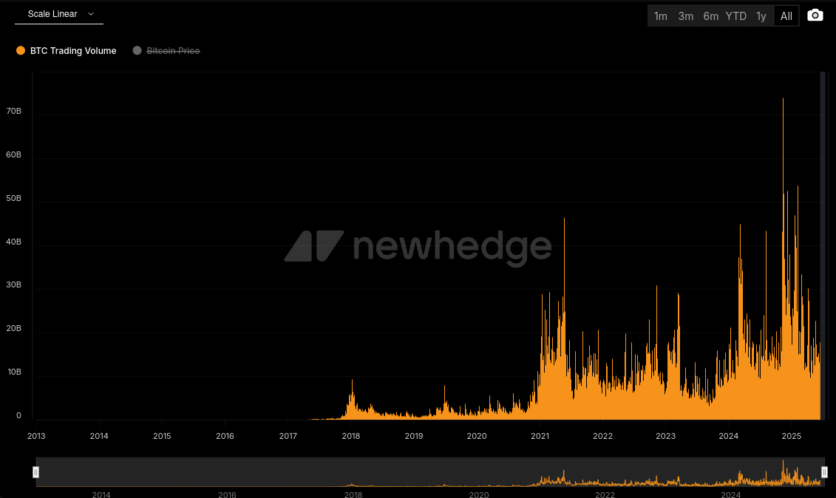Click the 40B y-axis label

14,242
